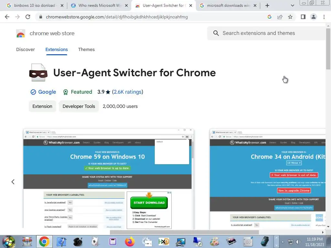331x248 pixels.
Task: Open Chrome's three-dot menu
Action: point(324,17)
